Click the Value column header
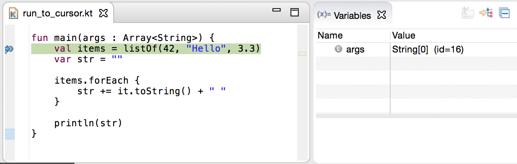 tap(404, 36)
